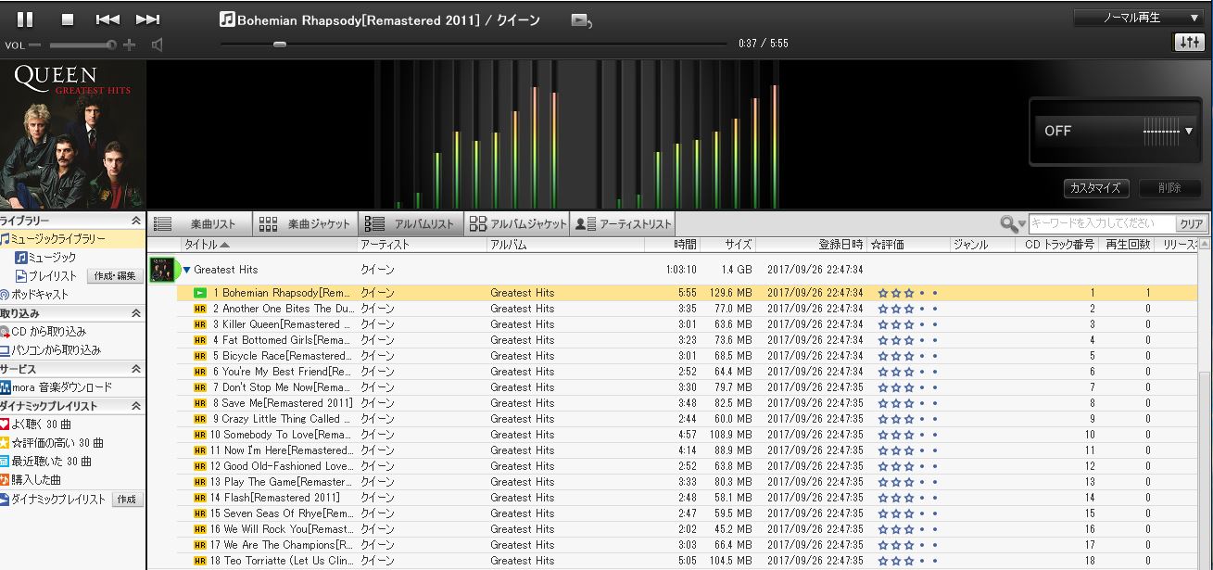Screen dimensions: 1213x570
Task: Open よく聴く 30 曲 playlist
Action: (42, 424)
